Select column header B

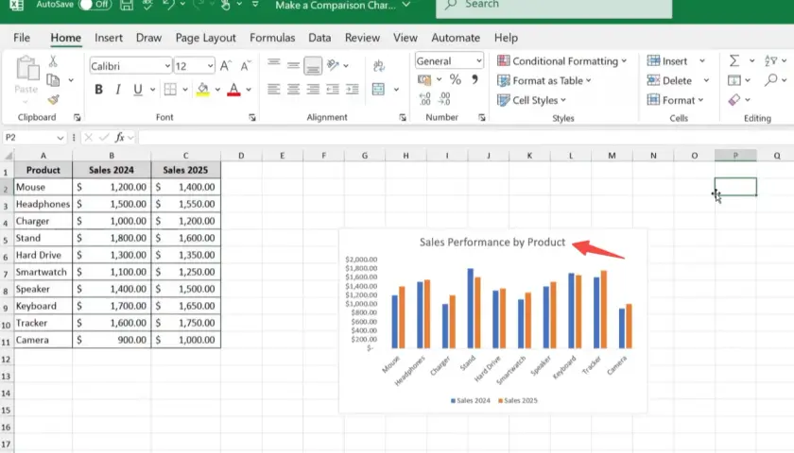tap(112, 156)
